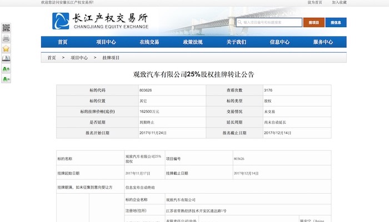Click the 标的挂牌价格(底价) label cell
This screenshot has height=222, width=389.
[97, 112]
